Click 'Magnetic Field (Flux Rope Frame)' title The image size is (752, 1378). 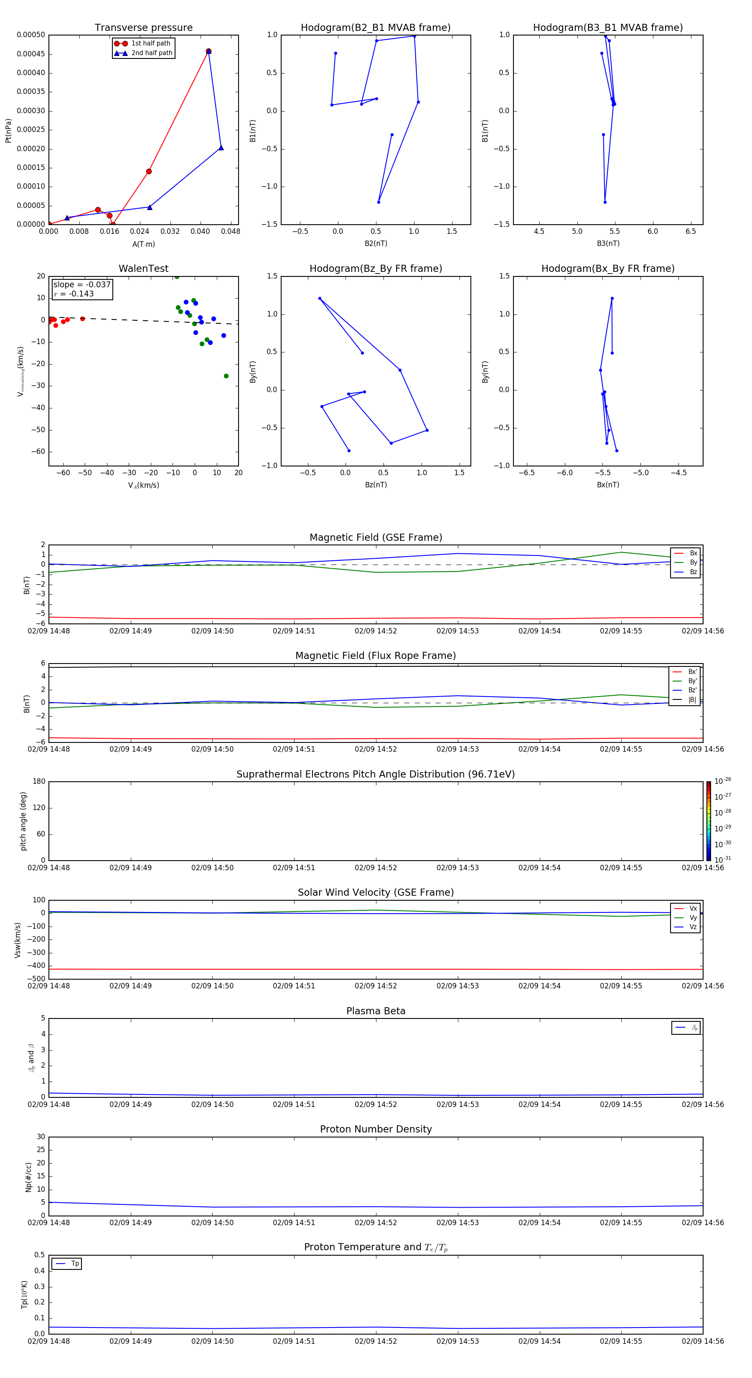(x=376, y=656)
